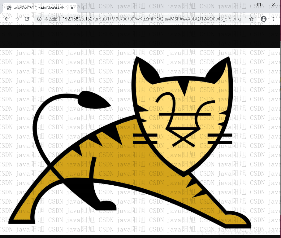Click the address bar URL 192.168.25.152
Viewport: 281px width, 238px height.
coord(151,19)
